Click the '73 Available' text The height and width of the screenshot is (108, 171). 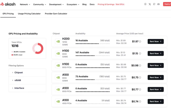click(82, 76)
